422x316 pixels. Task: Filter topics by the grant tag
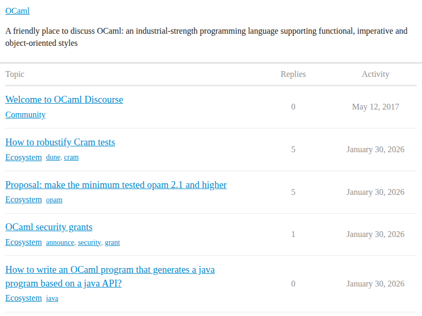pos(112,243)
